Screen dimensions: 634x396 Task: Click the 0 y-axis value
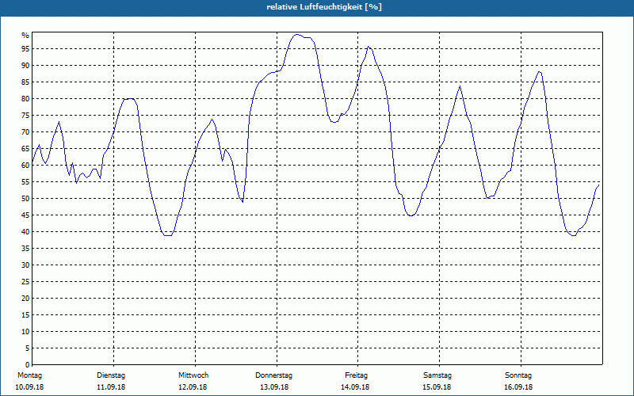pyautogui.click(x=28, y=365)
